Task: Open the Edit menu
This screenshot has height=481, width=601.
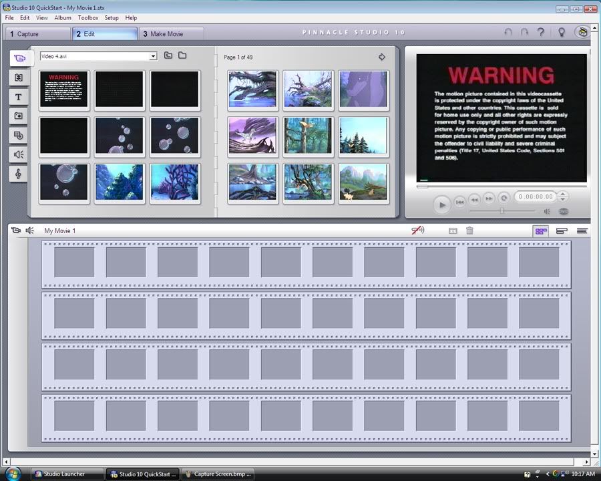Action: coord(25,17)
